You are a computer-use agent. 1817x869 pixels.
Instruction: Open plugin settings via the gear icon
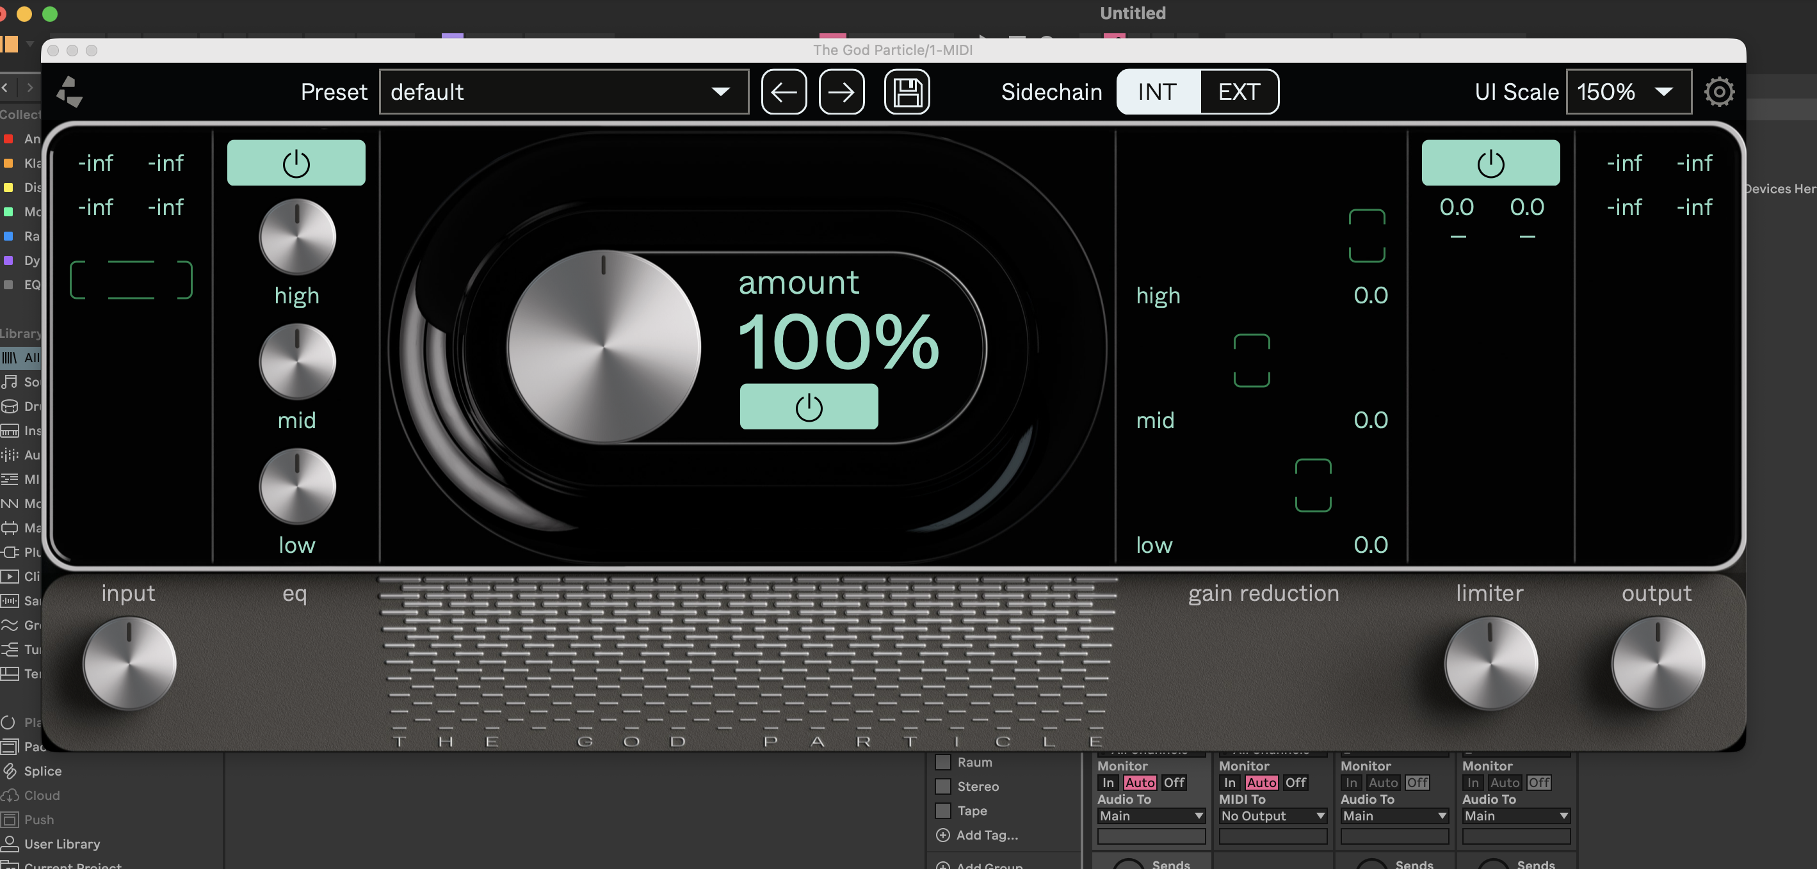[x=1719, y=92]
